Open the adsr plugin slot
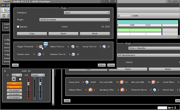Viewport: 180px width, 110px height. click(x=14, y=84)
